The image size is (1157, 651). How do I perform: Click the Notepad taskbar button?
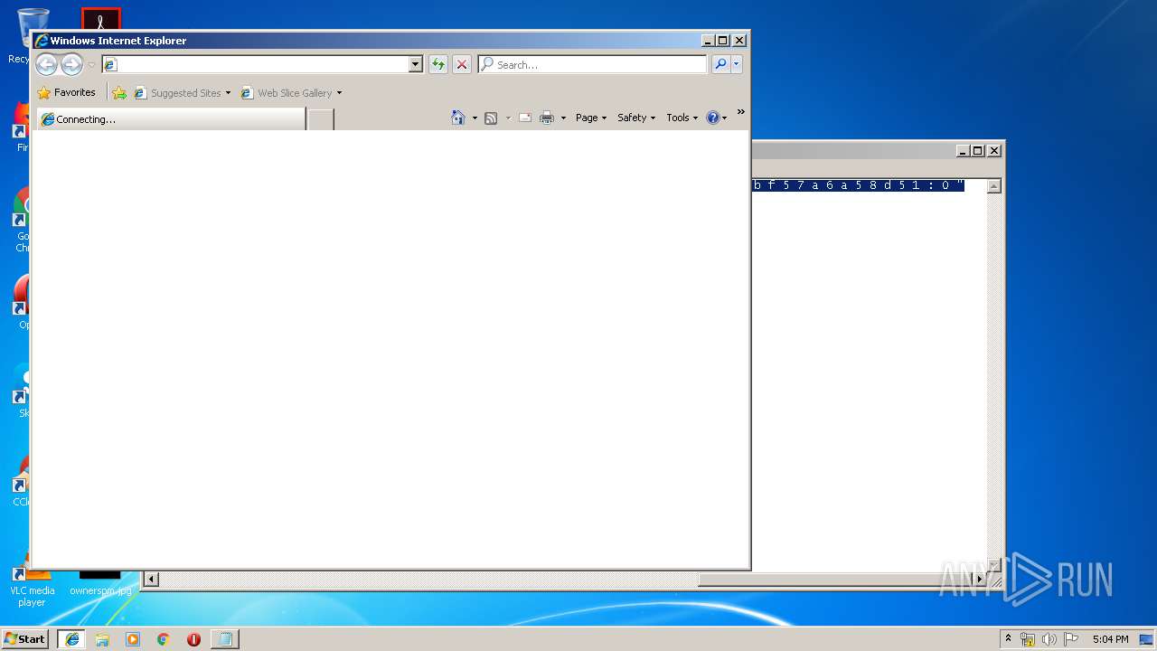coord(225,639)
